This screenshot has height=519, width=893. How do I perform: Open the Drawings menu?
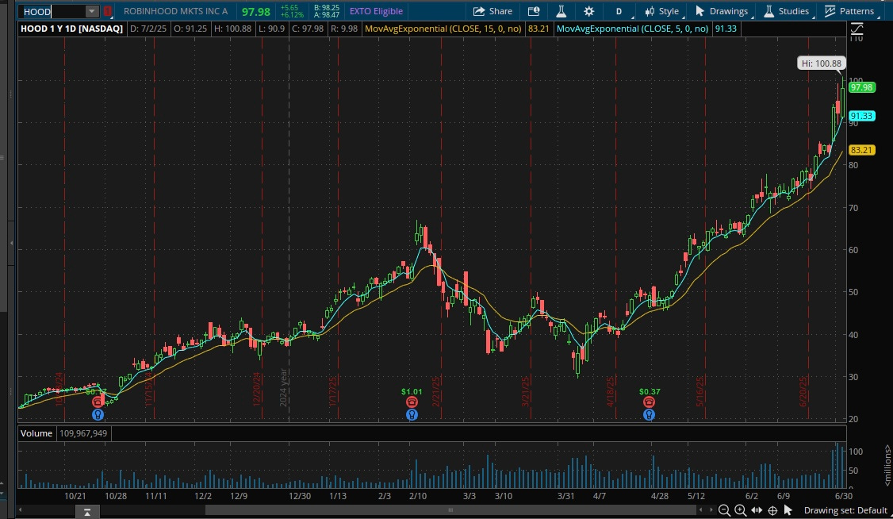[722, 11]
